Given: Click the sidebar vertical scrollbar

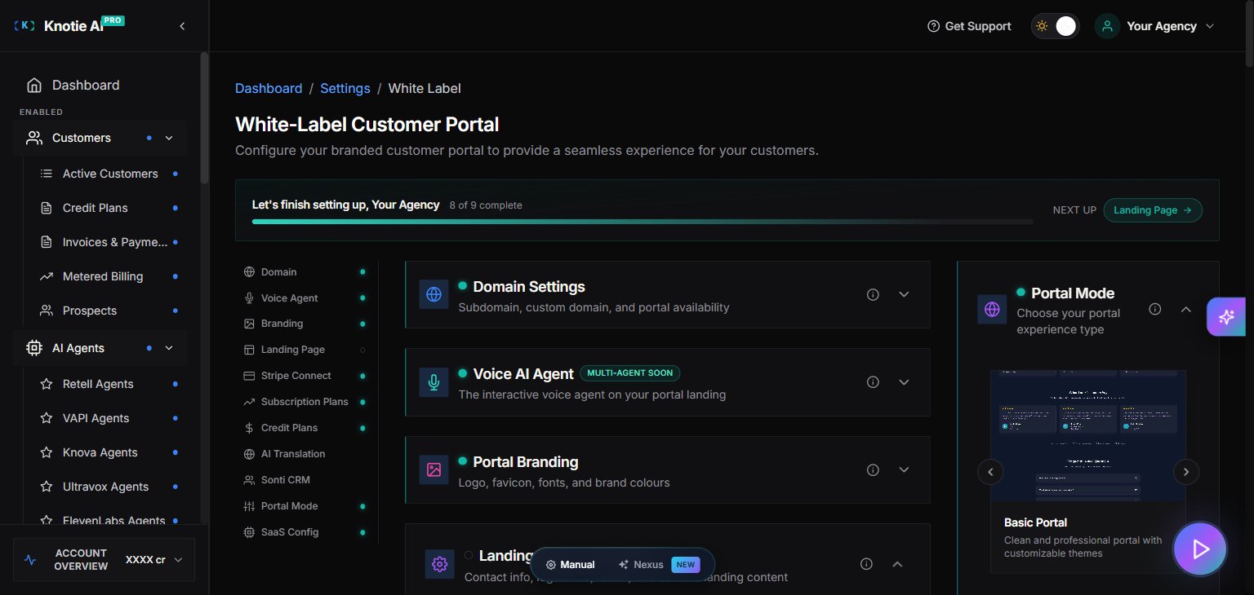Looking at the screenshot, I should [x=204, y=118].
